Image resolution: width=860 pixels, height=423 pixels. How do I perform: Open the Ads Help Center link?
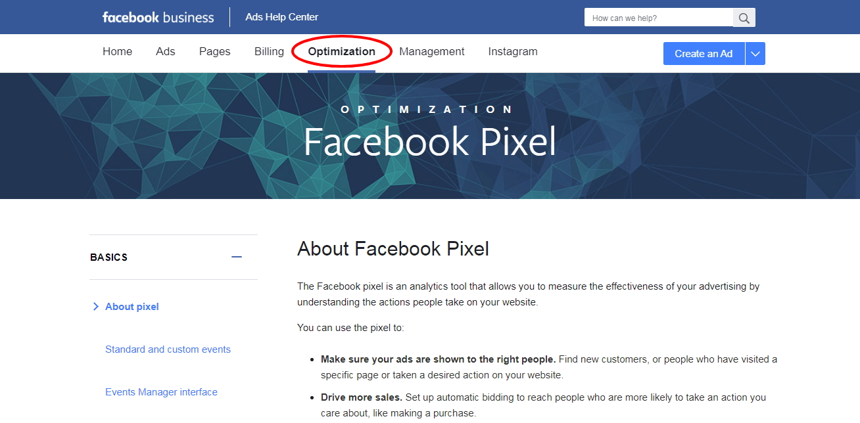[282, 17]
